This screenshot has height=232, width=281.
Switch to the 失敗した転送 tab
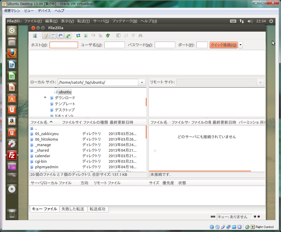coord(73,209)
